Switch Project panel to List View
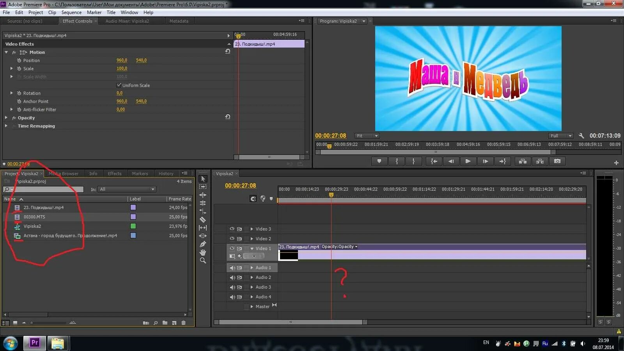 point(6,323)
